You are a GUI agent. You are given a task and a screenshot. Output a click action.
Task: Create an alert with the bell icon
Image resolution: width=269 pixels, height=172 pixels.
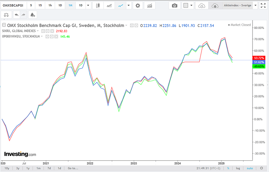pyautogui.click(x=32, y=14)
